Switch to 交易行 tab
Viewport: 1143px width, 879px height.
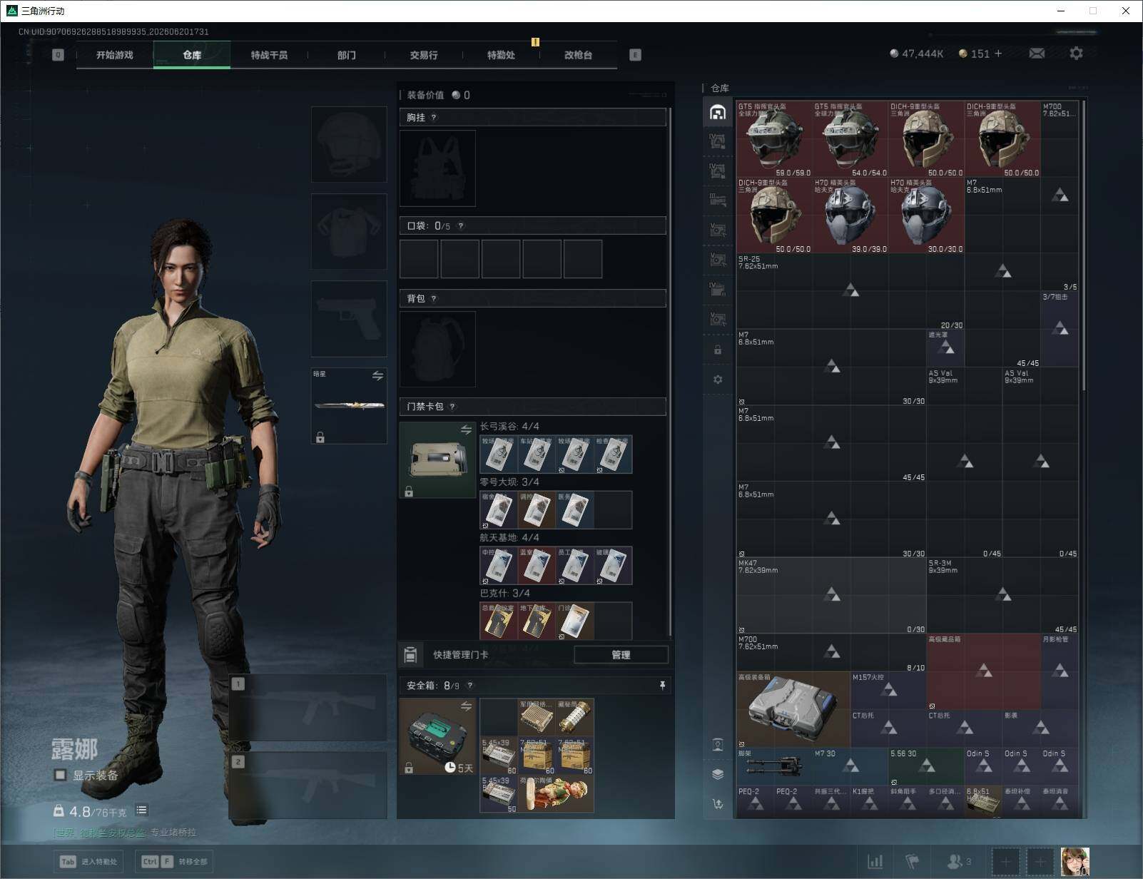(x=424, y=55)
